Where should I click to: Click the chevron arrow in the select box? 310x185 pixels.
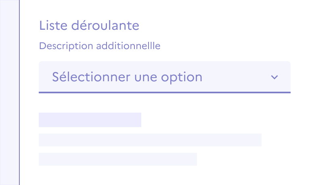[x=274, y=77]
